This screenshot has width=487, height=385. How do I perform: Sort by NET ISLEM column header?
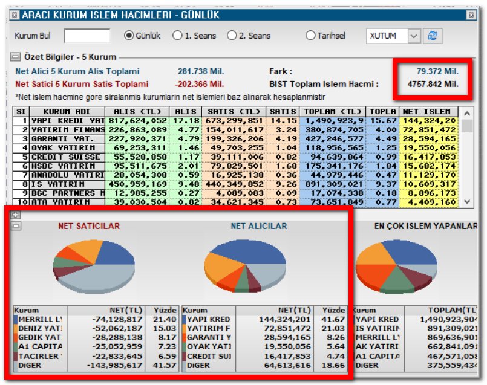tap(428, 111)
